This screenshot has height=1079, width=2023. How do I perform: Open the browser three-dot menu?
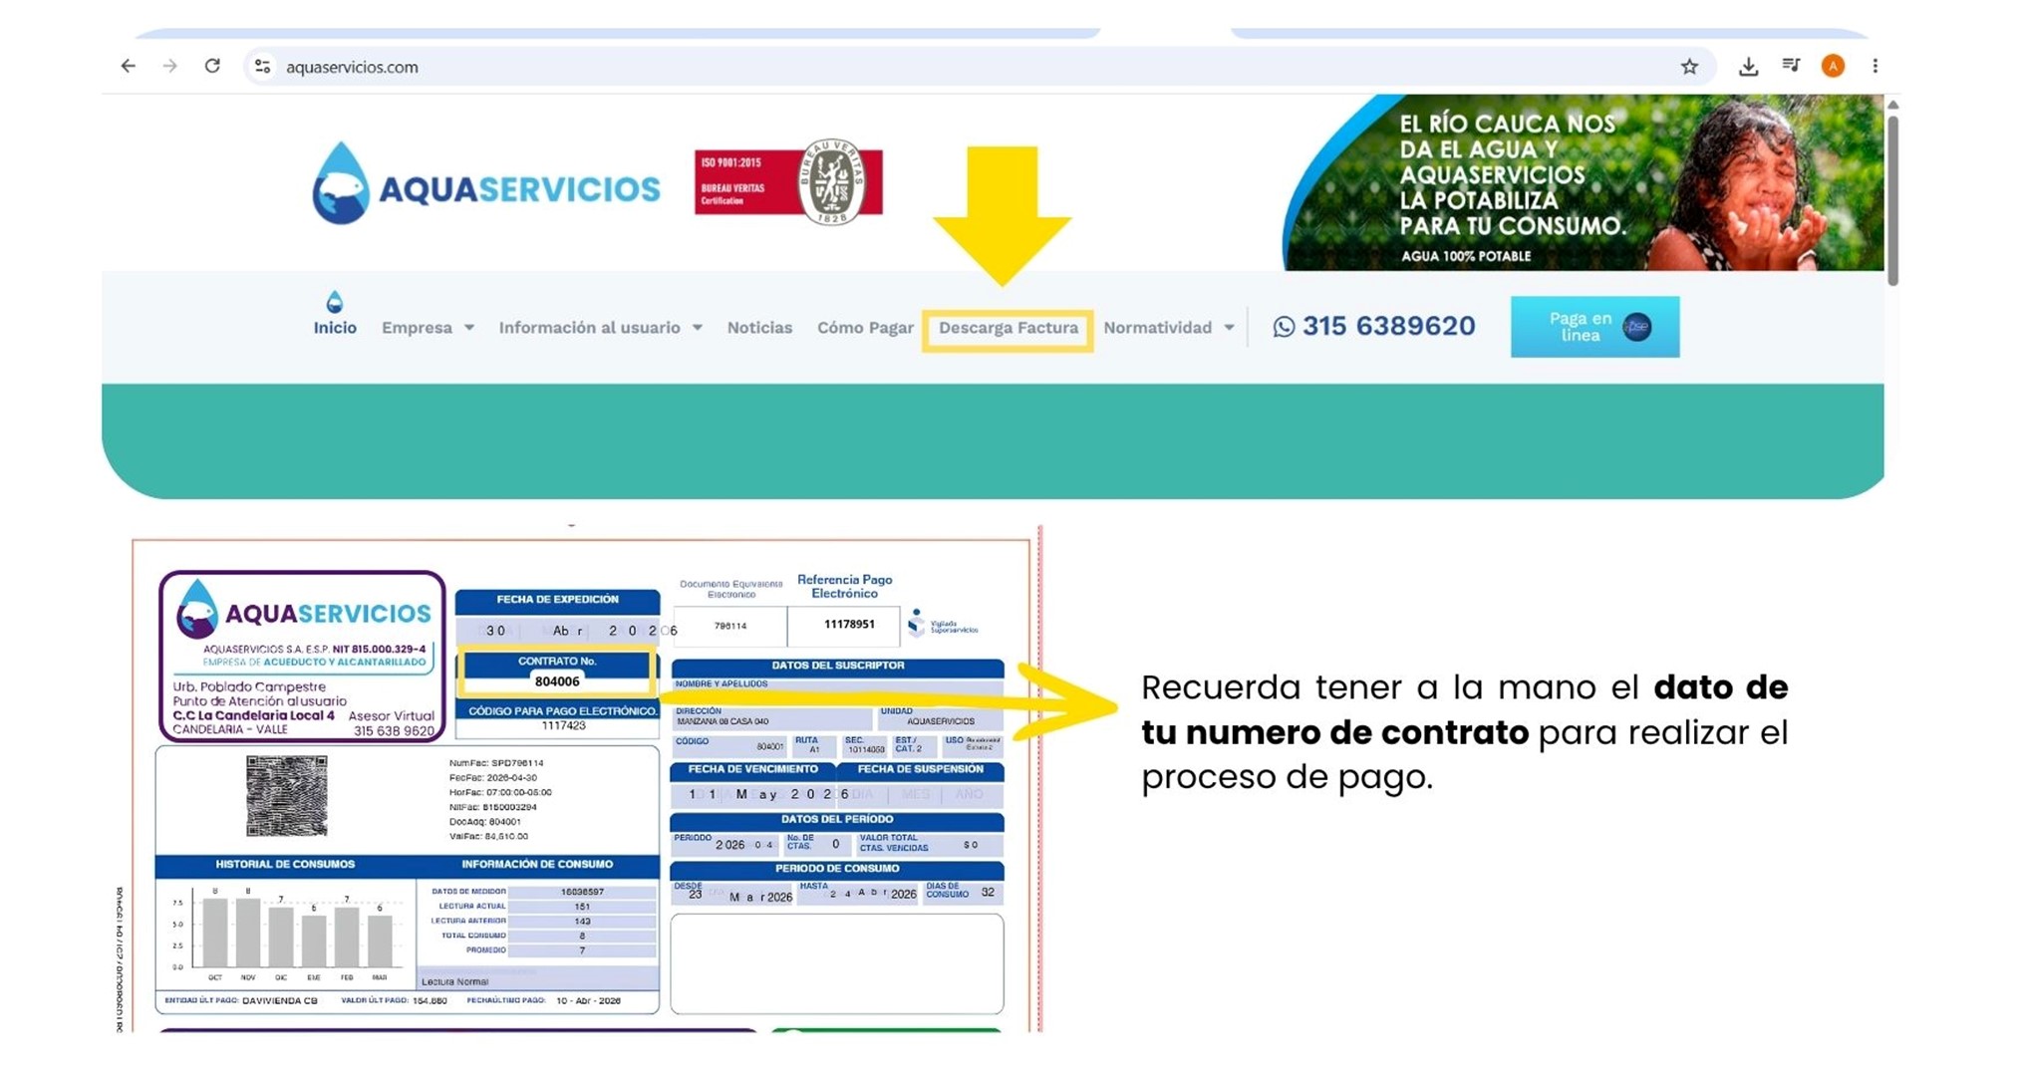pos(1875,66)
